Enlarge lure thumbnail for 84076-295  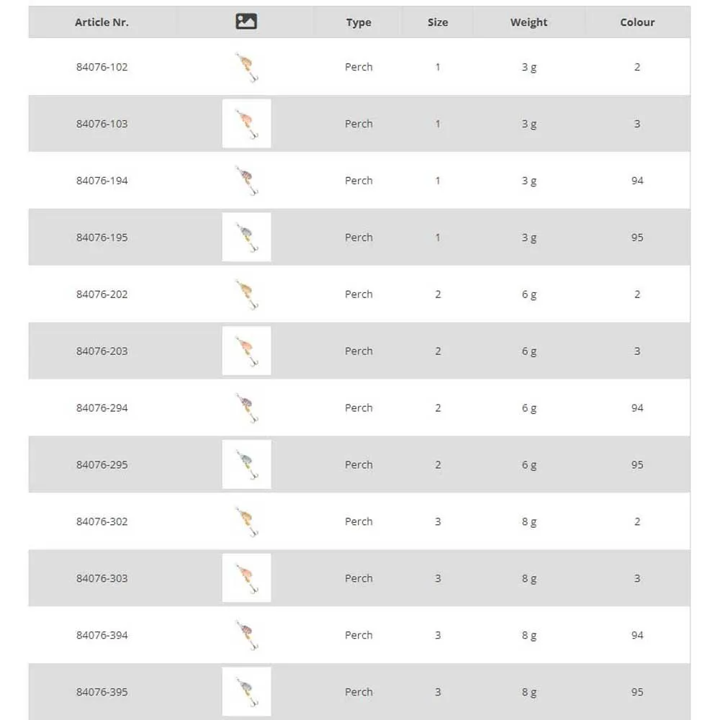pos(246,465)
